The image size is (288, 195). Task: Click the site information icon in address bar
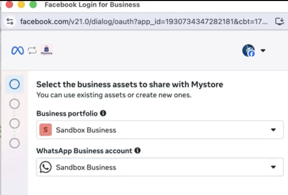pyautogui.click(x=10, y=22)
